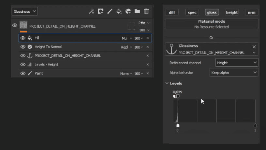Image resolution: width=266 pixels, height=150 pixels.
Task: Add a paint layer with brush icon
Action: tap(110, 12)
